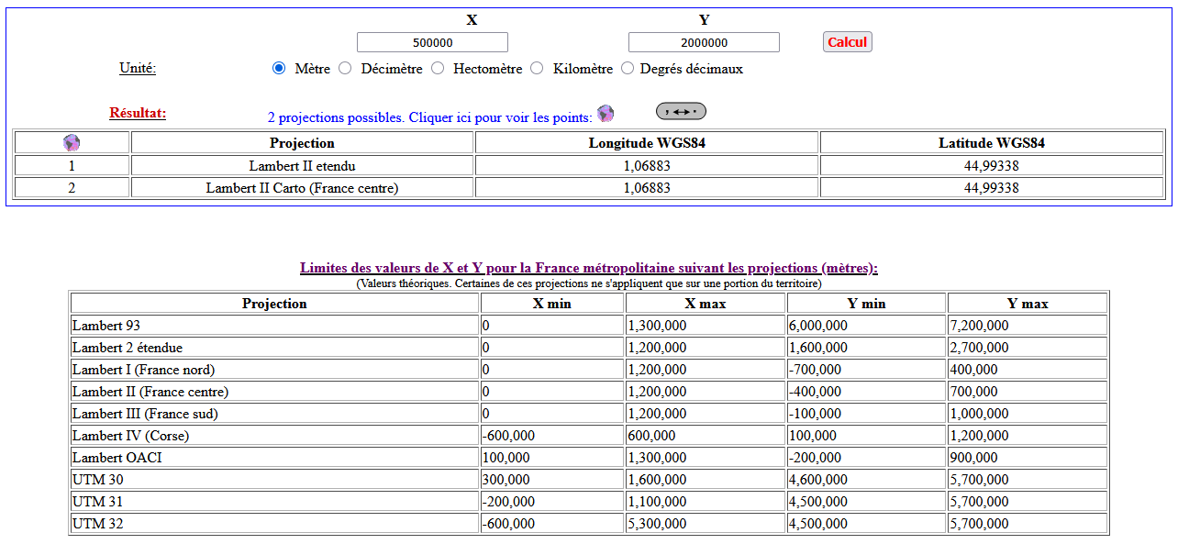Toggle the comma/point decimal separator button
1189x544 pixels.
[x=681, y=112]
